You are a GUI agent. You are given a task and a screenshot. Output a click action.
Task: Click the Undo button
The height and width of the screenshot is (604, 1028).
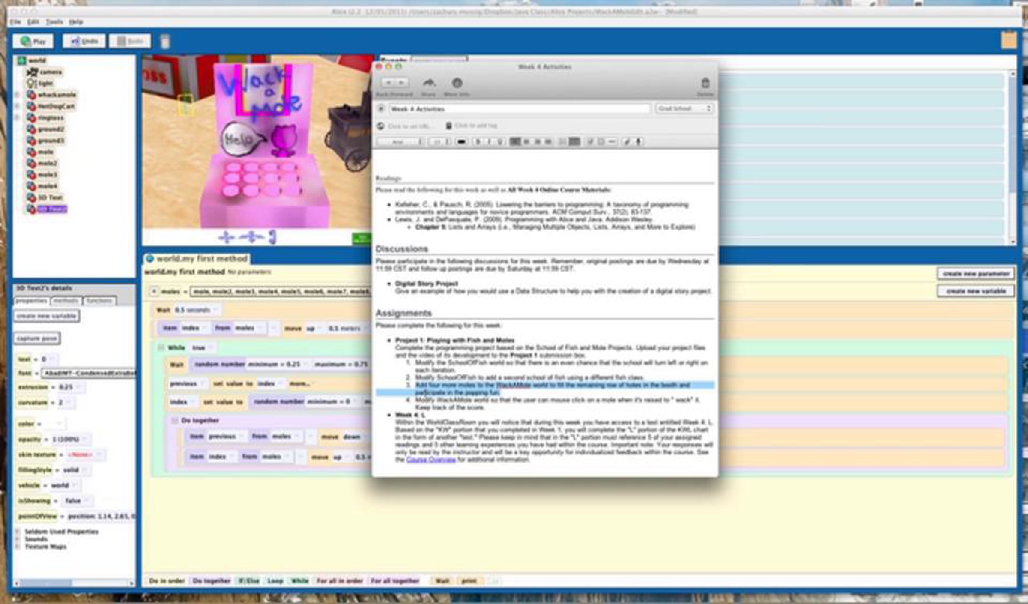pos(84,41)
